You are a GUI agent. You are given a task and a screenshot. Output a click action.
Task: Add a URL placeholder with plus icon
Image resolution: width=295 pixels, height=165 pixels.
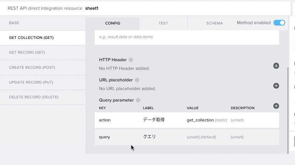click(x=276, y=86)
